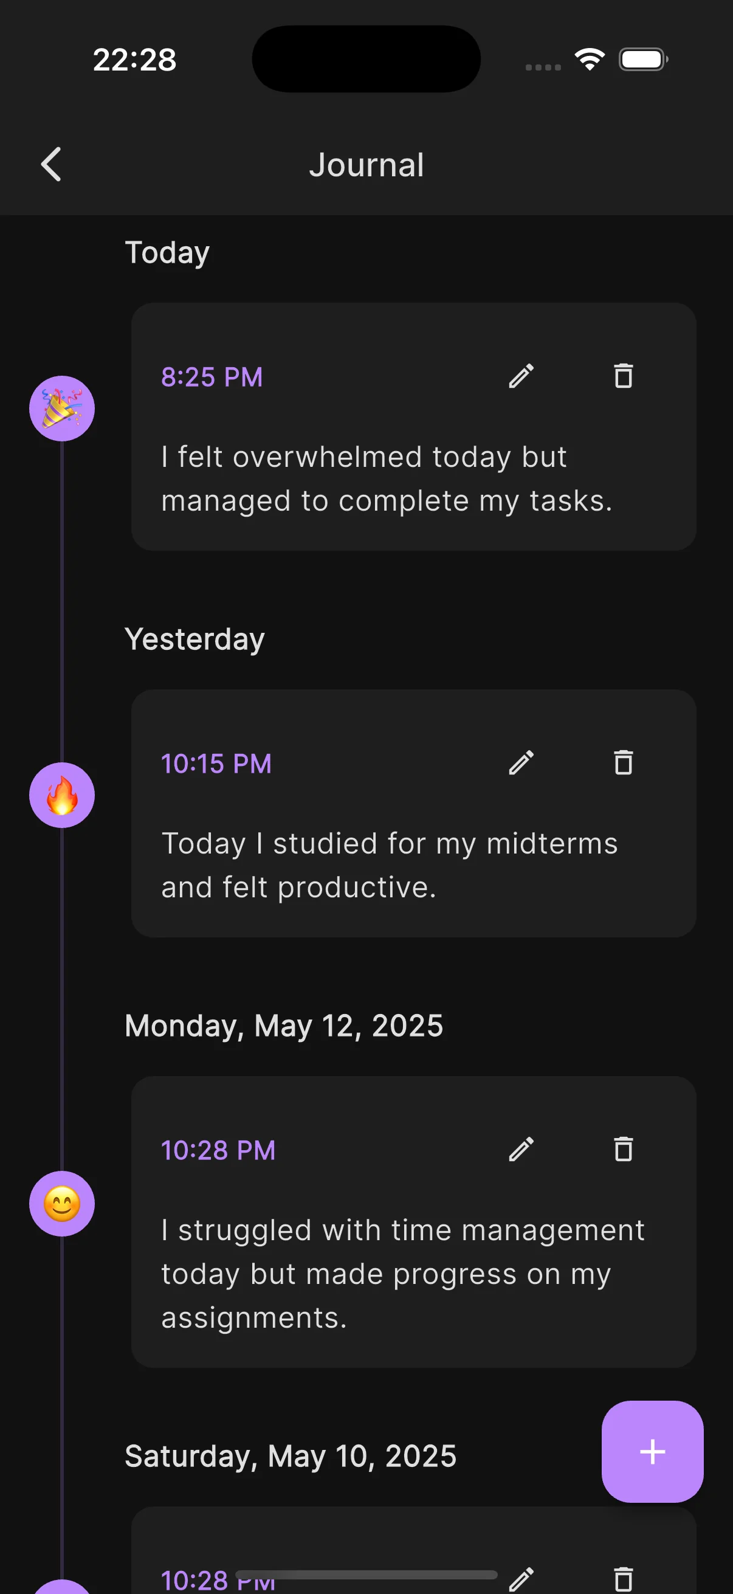Delete the May 12 journal entry
733x1594 pixels.
coord(623,1150)
